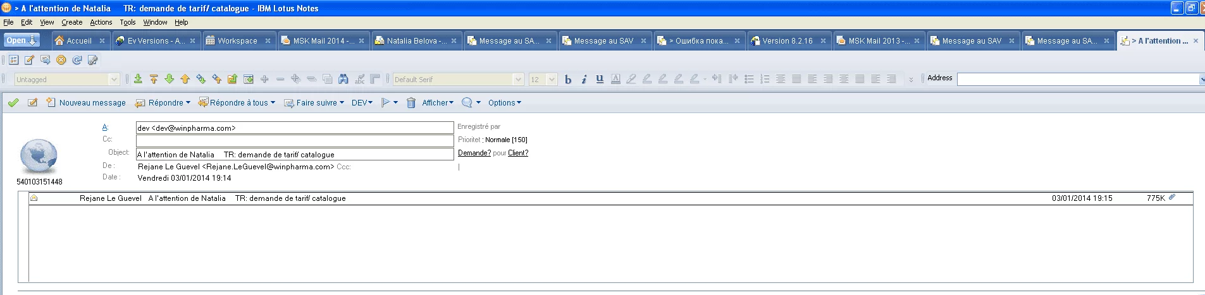
Task: Expand the Répondre dropdown
Action: [188, 103]
